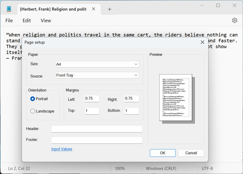
Task: Minimize the Notepad window
Action: tap(201, 5)
